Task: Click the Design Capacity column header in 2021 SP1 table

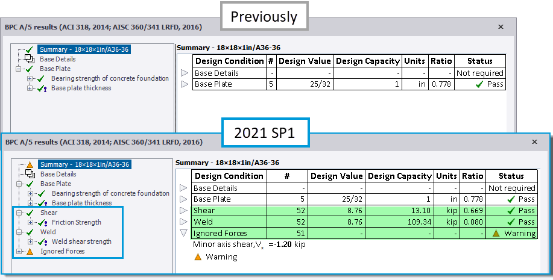Action: click(399, 176)
